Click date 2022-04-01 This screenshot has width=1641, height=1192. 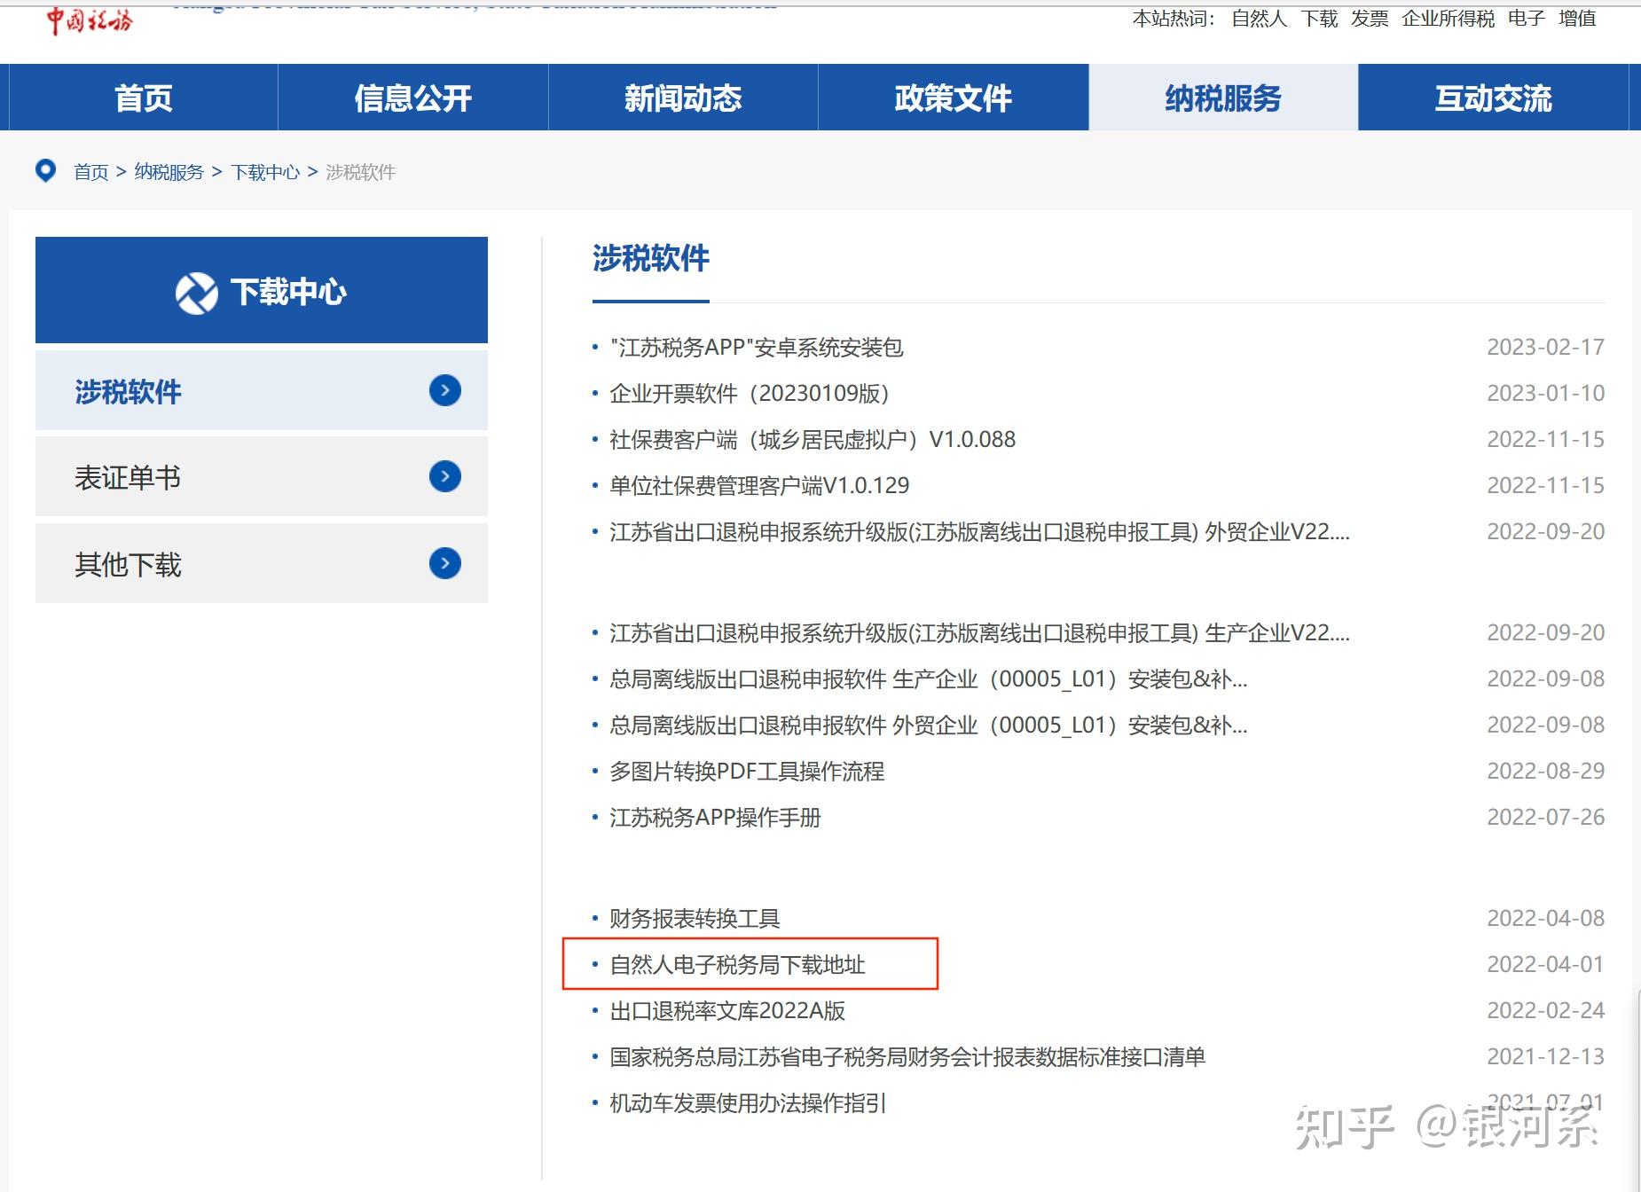click(x=1545, y=964)
